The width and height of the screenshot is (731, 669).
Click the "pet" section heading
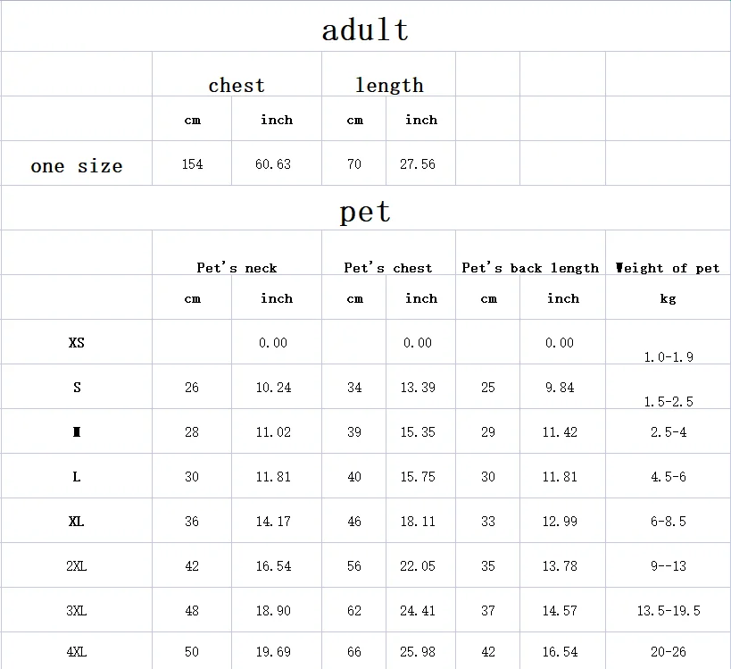[x=365, y=212]
